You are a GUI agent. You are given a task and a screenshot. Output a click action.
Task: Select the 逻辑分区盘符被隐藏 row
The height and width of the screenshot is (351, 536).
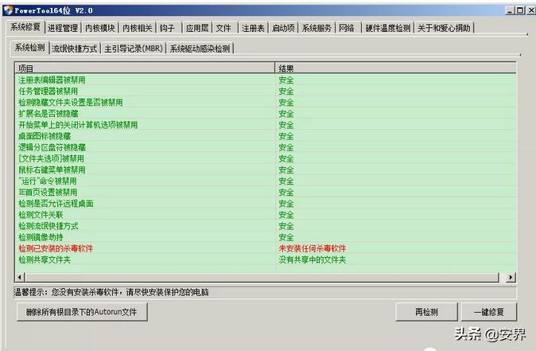[266, 147]
